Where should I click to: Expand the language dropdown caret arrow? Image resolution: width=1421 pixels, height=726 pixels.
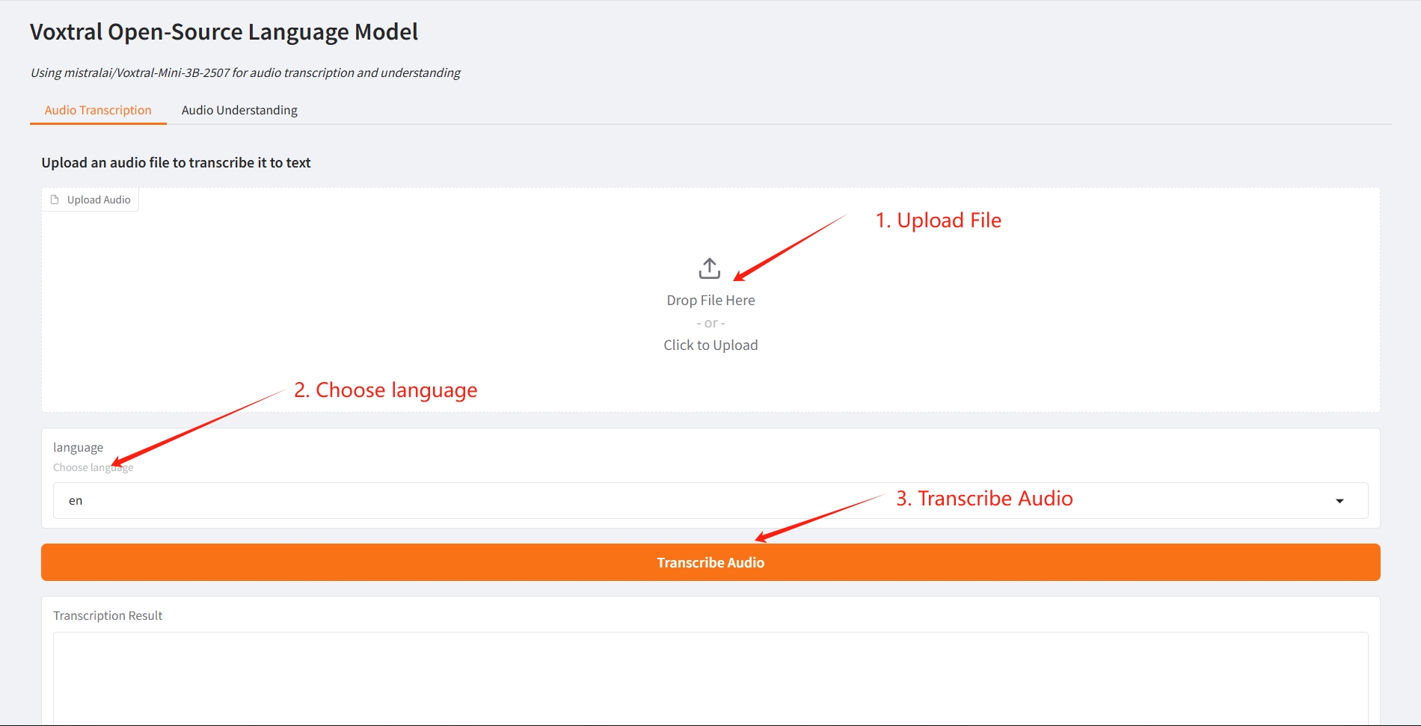click(1339, 501)
